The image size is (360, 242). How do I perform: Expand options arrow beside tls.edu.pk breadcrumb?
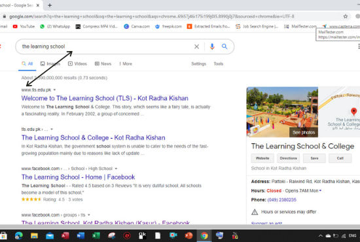tap(52, 129)
